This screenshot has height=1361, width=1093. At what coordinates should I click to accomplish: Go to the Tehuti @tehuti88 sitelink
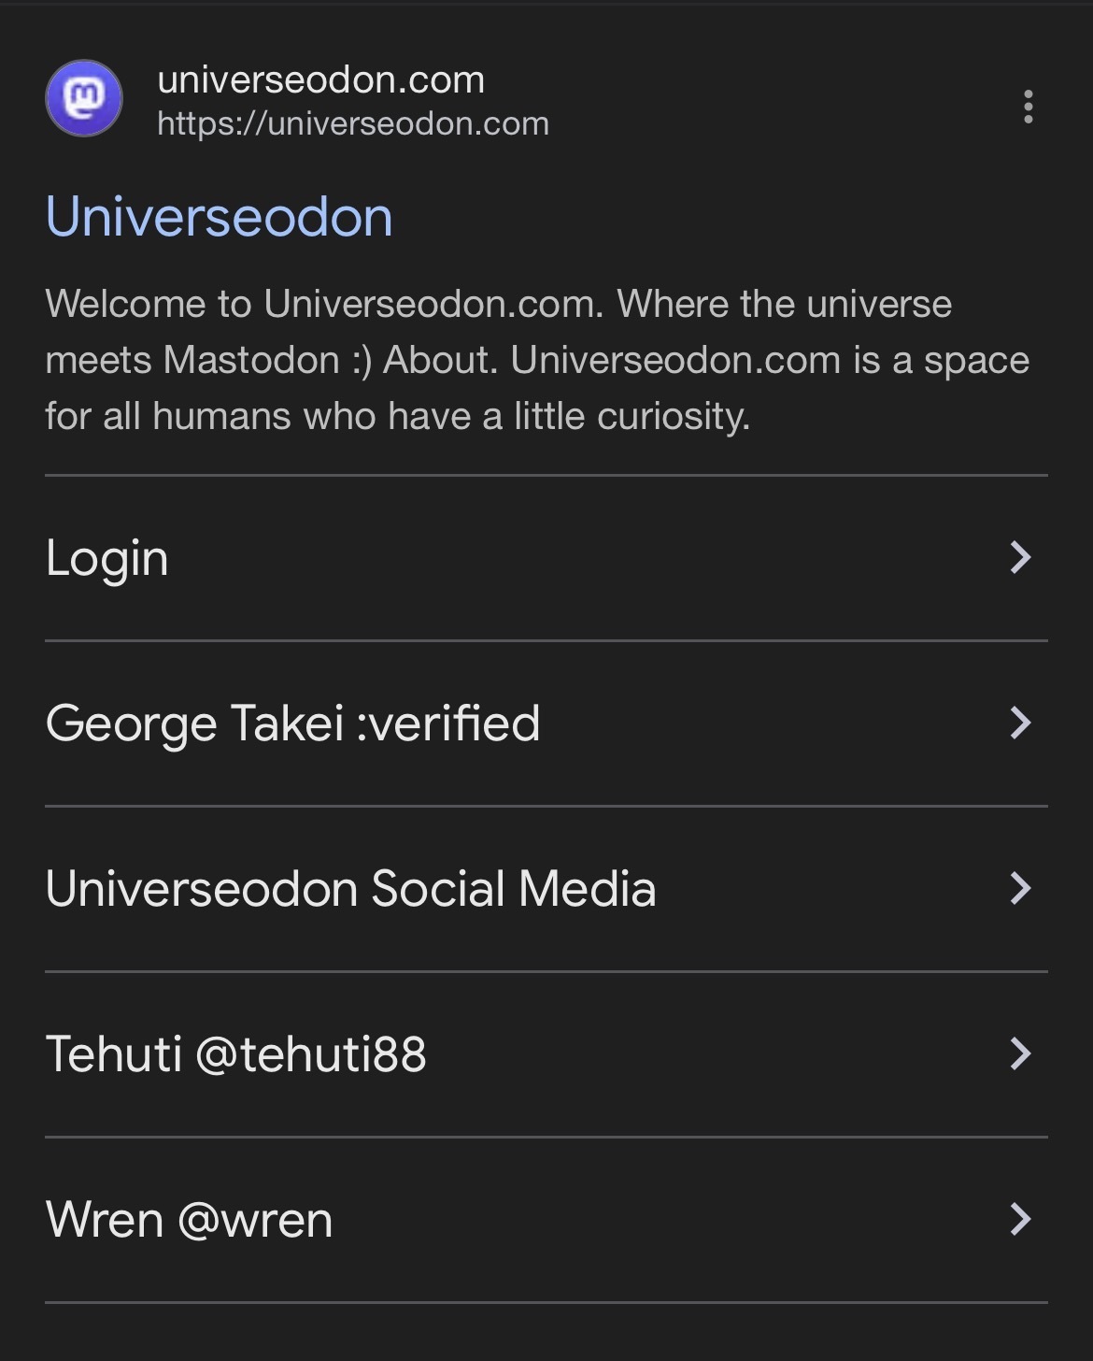235,1054
